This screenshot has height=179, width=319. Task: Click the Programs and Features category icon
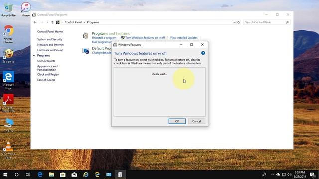[x=85, y=36]
